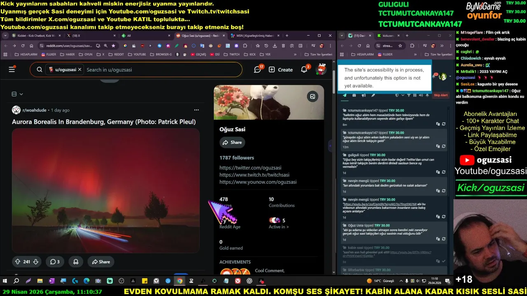
Task: Open the aurora borealis image
Action: coord(105,190)
